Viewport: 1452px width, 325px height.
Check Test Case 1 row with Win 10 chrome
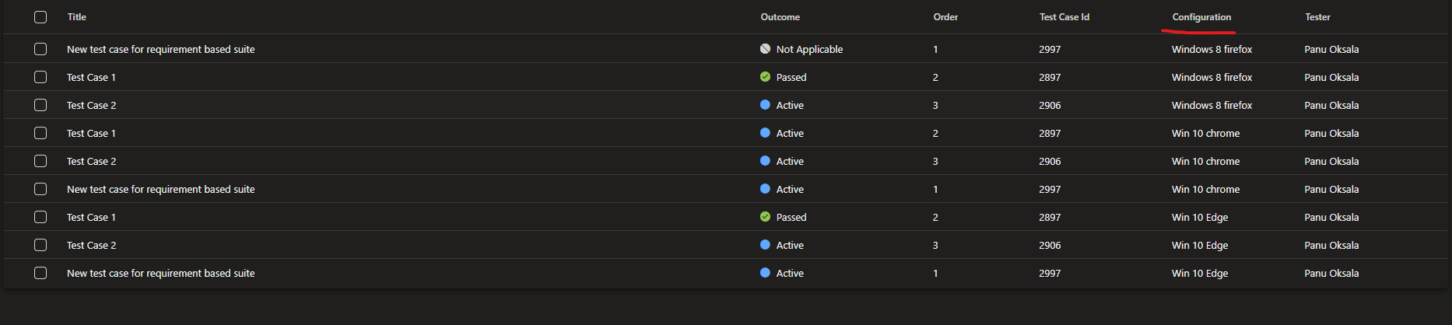[40, 133]
